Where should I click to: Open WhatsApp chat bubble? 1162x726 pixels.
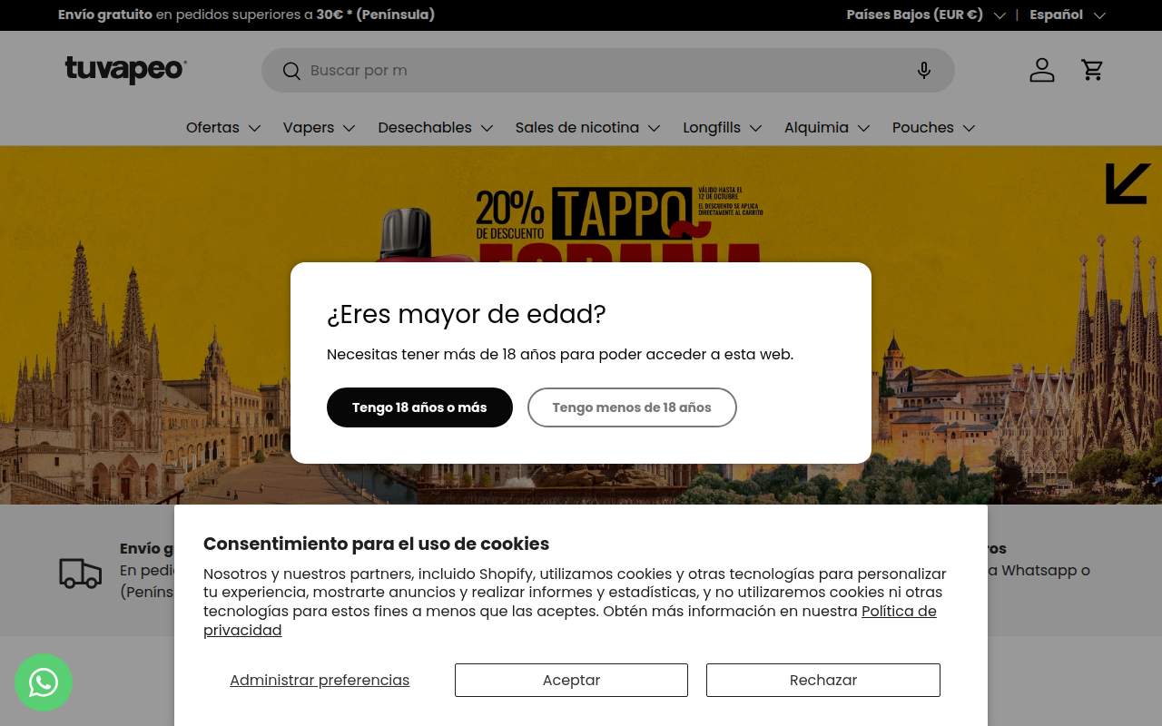tap(44, 682)
